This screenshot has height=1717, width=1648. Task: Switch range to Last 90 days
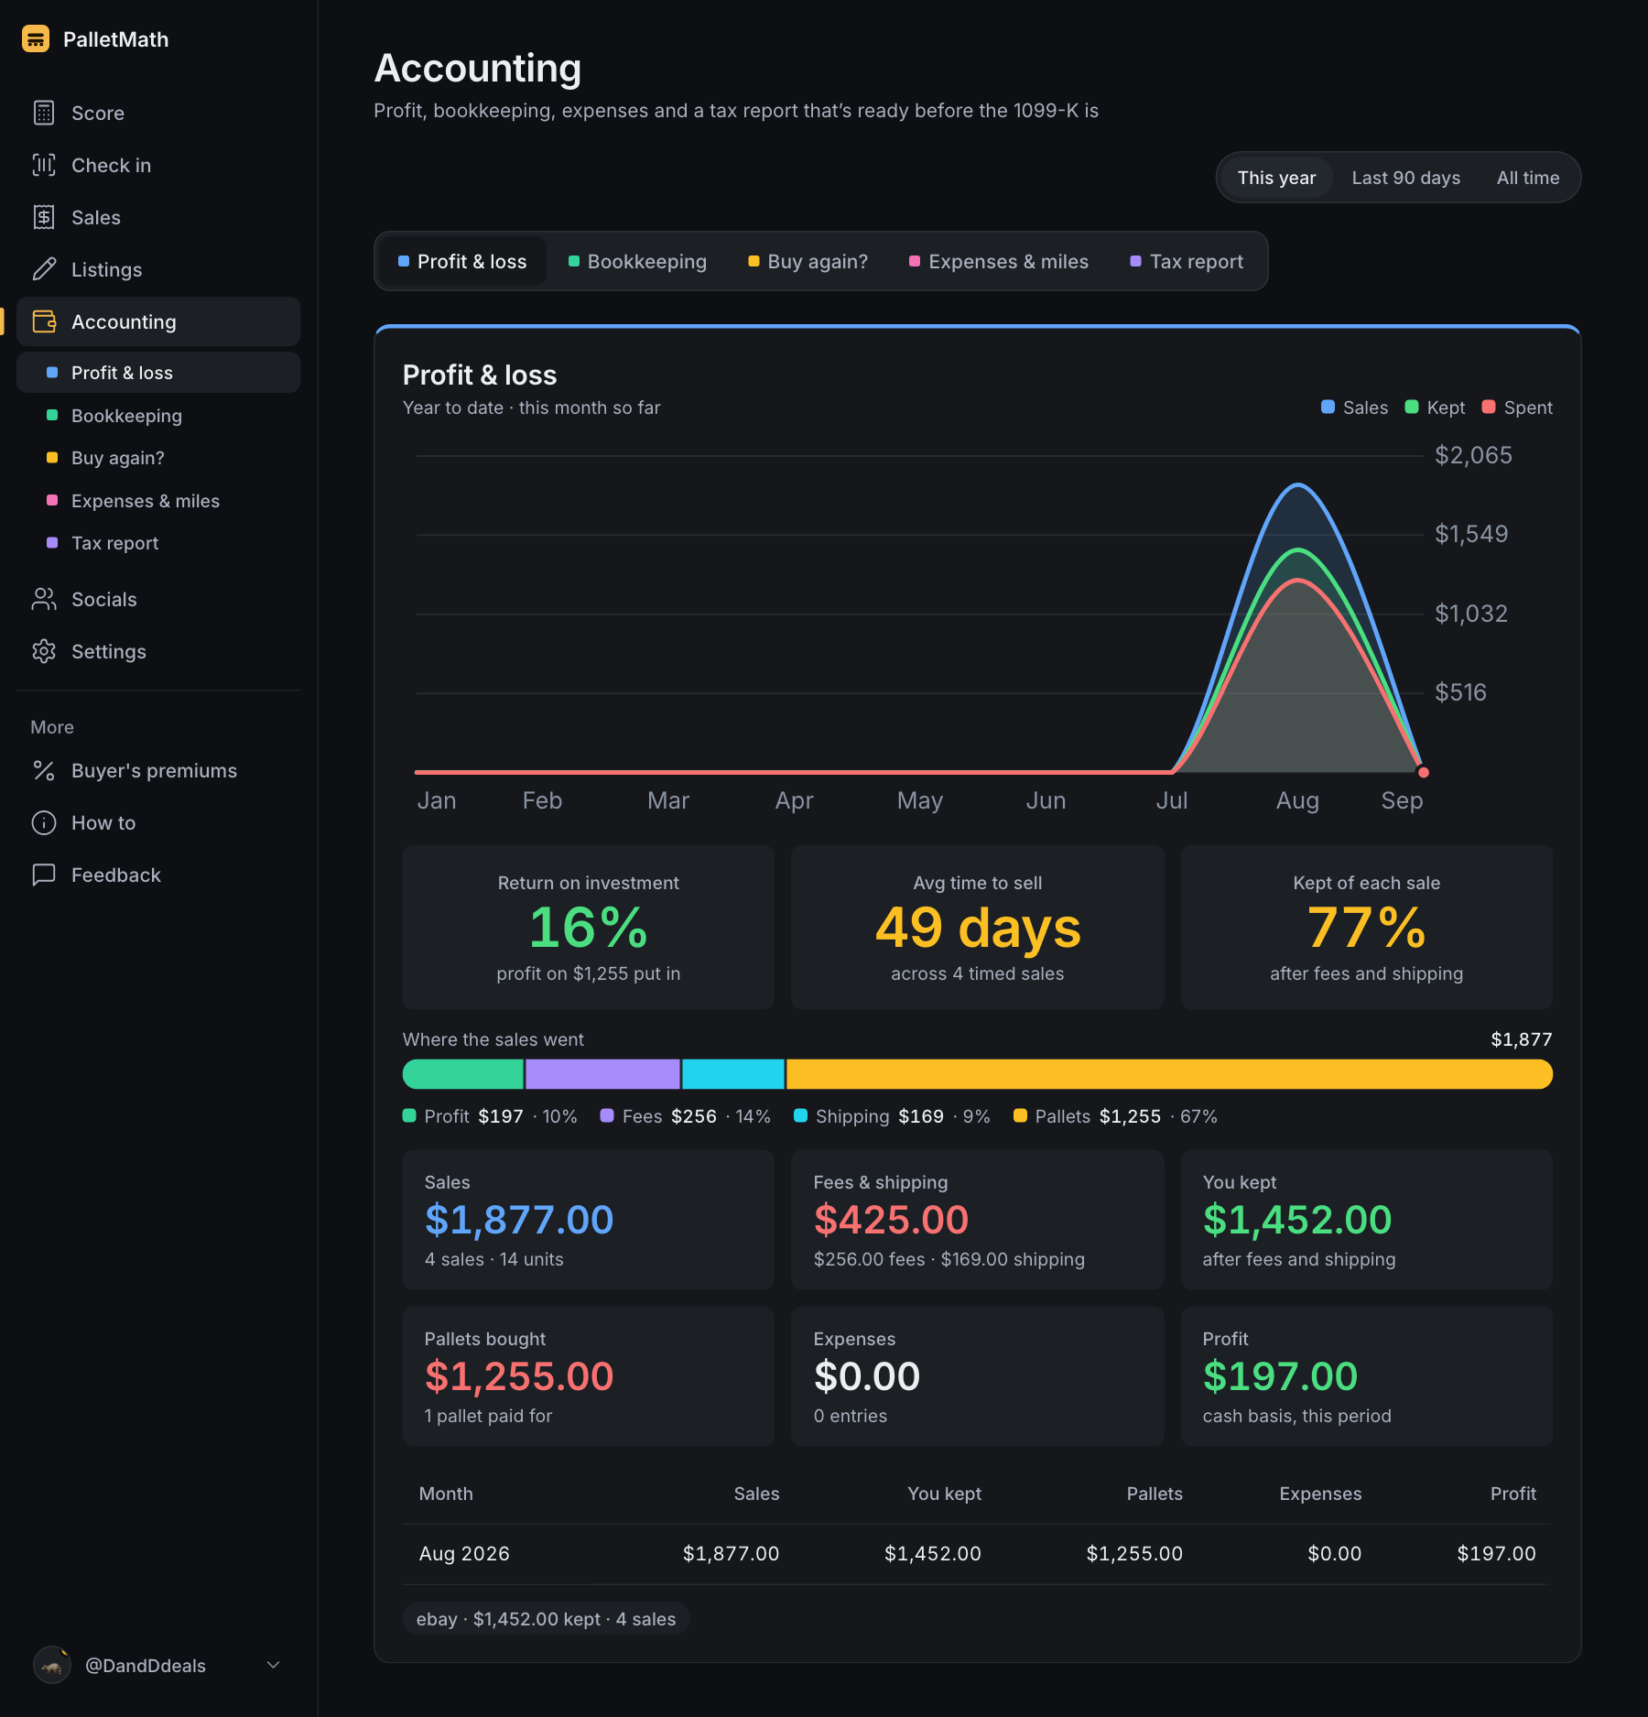tap(1406, 178)
